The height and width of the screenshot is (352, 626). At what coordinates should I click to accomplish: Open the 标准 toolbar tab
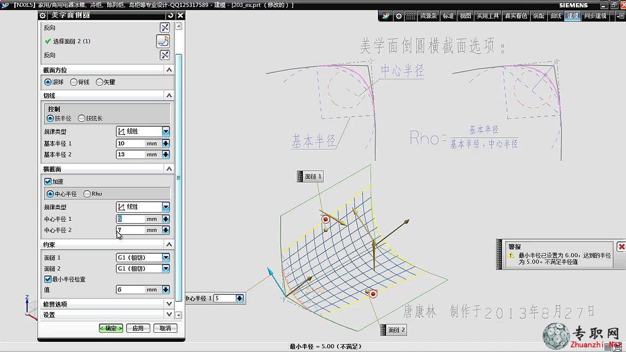pos(448,16)
